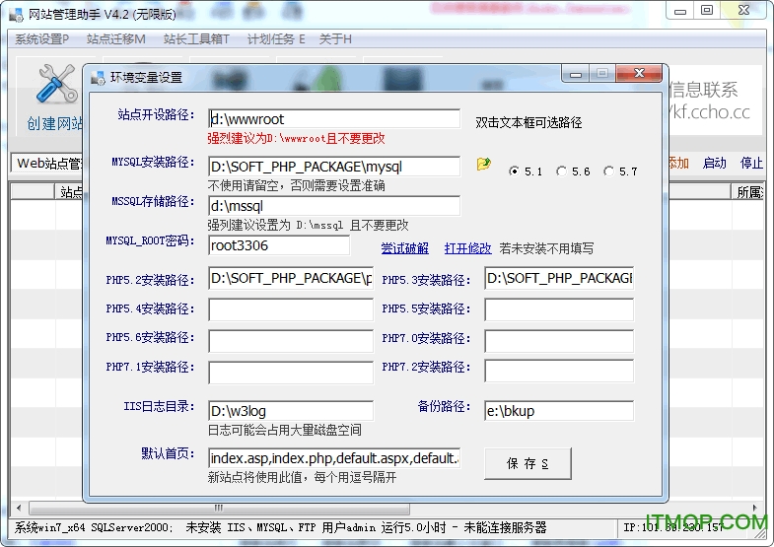This screenshot has width=774, height=547.
Task: Click the main window title bar app icon
Action: tap(17, 14)
